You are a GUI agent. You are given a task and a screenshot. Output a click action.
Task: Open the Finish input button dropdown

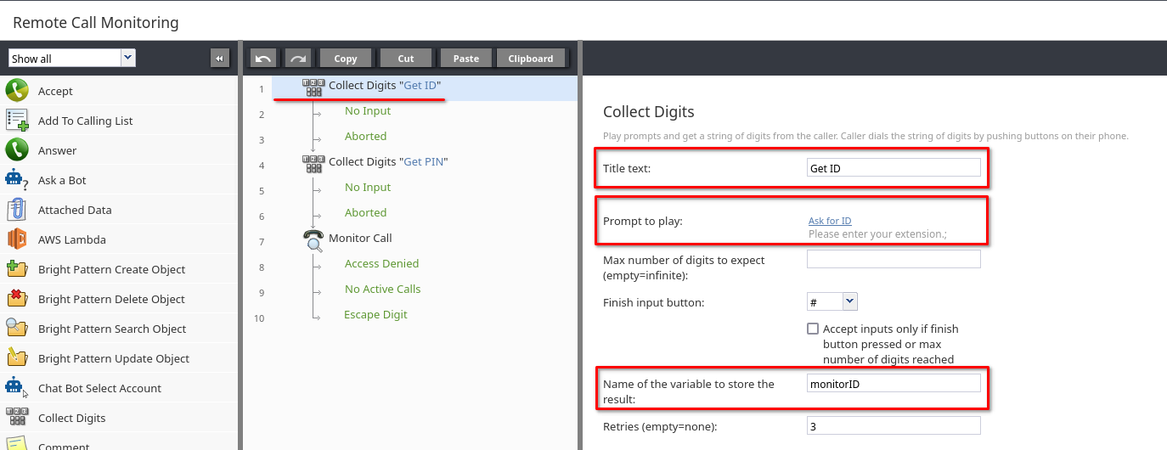point(850,301)
